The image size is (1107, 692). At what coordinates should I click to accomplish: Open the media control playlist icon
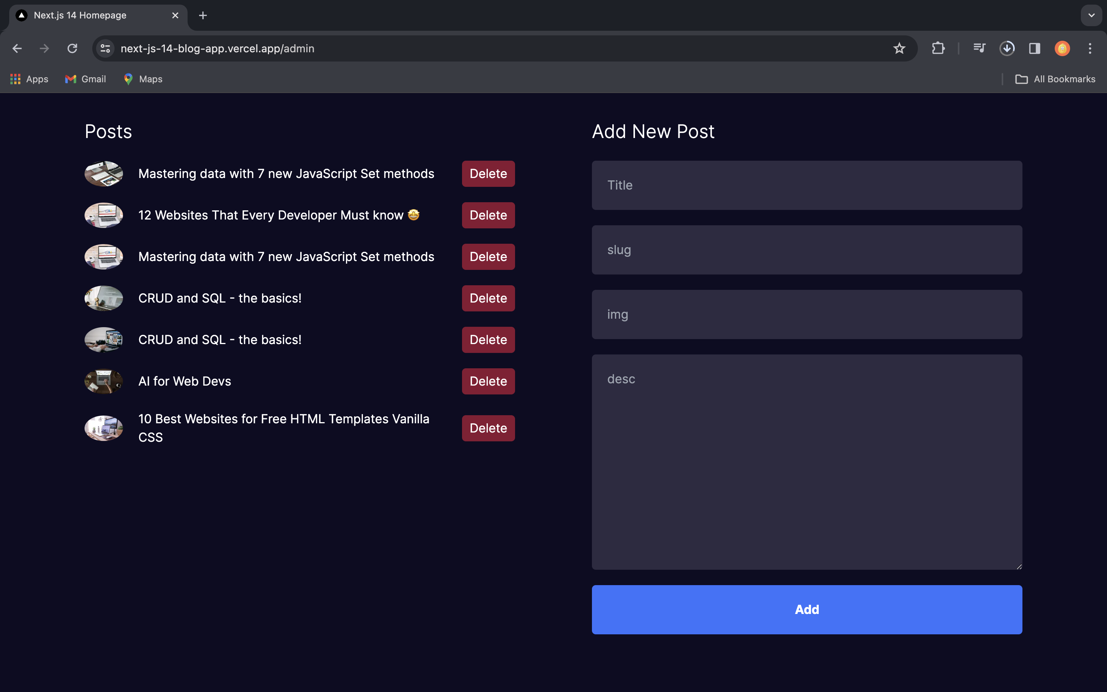979,48
